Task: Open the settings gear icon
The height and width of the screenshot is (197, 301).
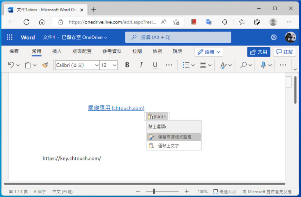Action: click(x=274, y=37)
